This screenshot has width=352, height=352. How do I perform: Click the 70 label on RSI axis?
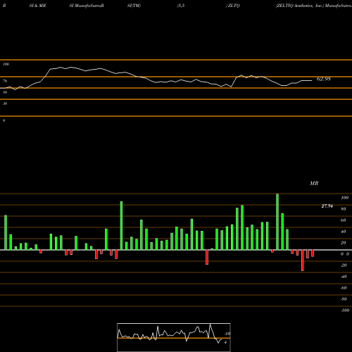point(5,81)
